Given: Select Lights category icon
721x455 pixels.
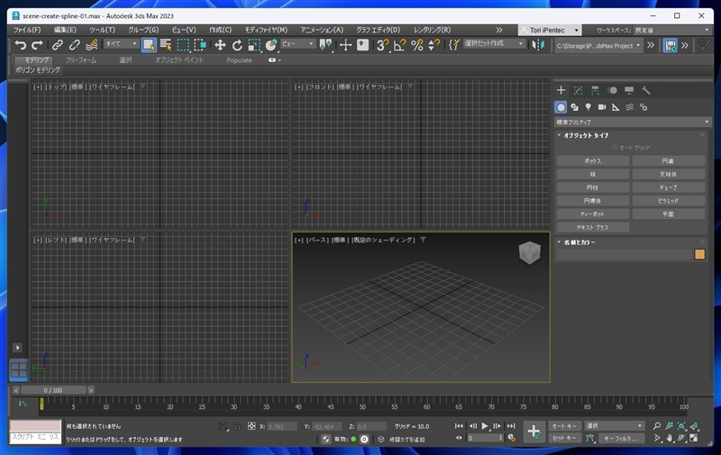Looking at the screenshot, I should click(589, 107).
